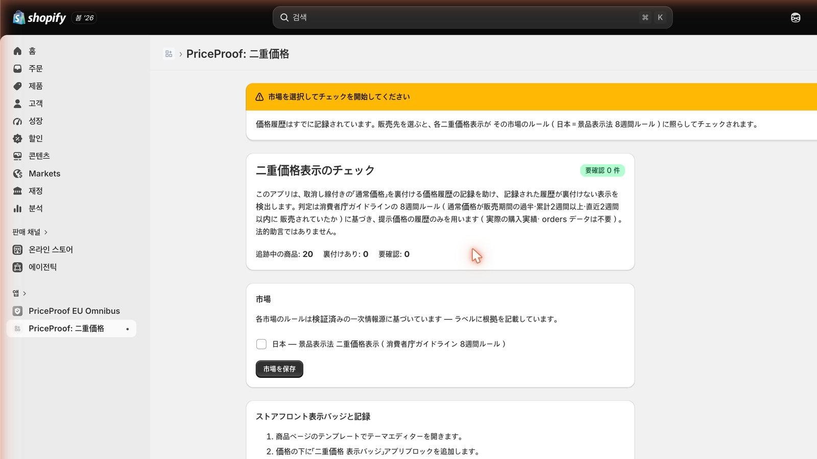
Task: Select the 주문 orders icon
Action: (17, 68)
